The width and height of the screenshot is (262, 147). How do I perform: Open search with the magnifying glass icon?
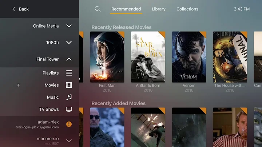click(x=98, y=9)
